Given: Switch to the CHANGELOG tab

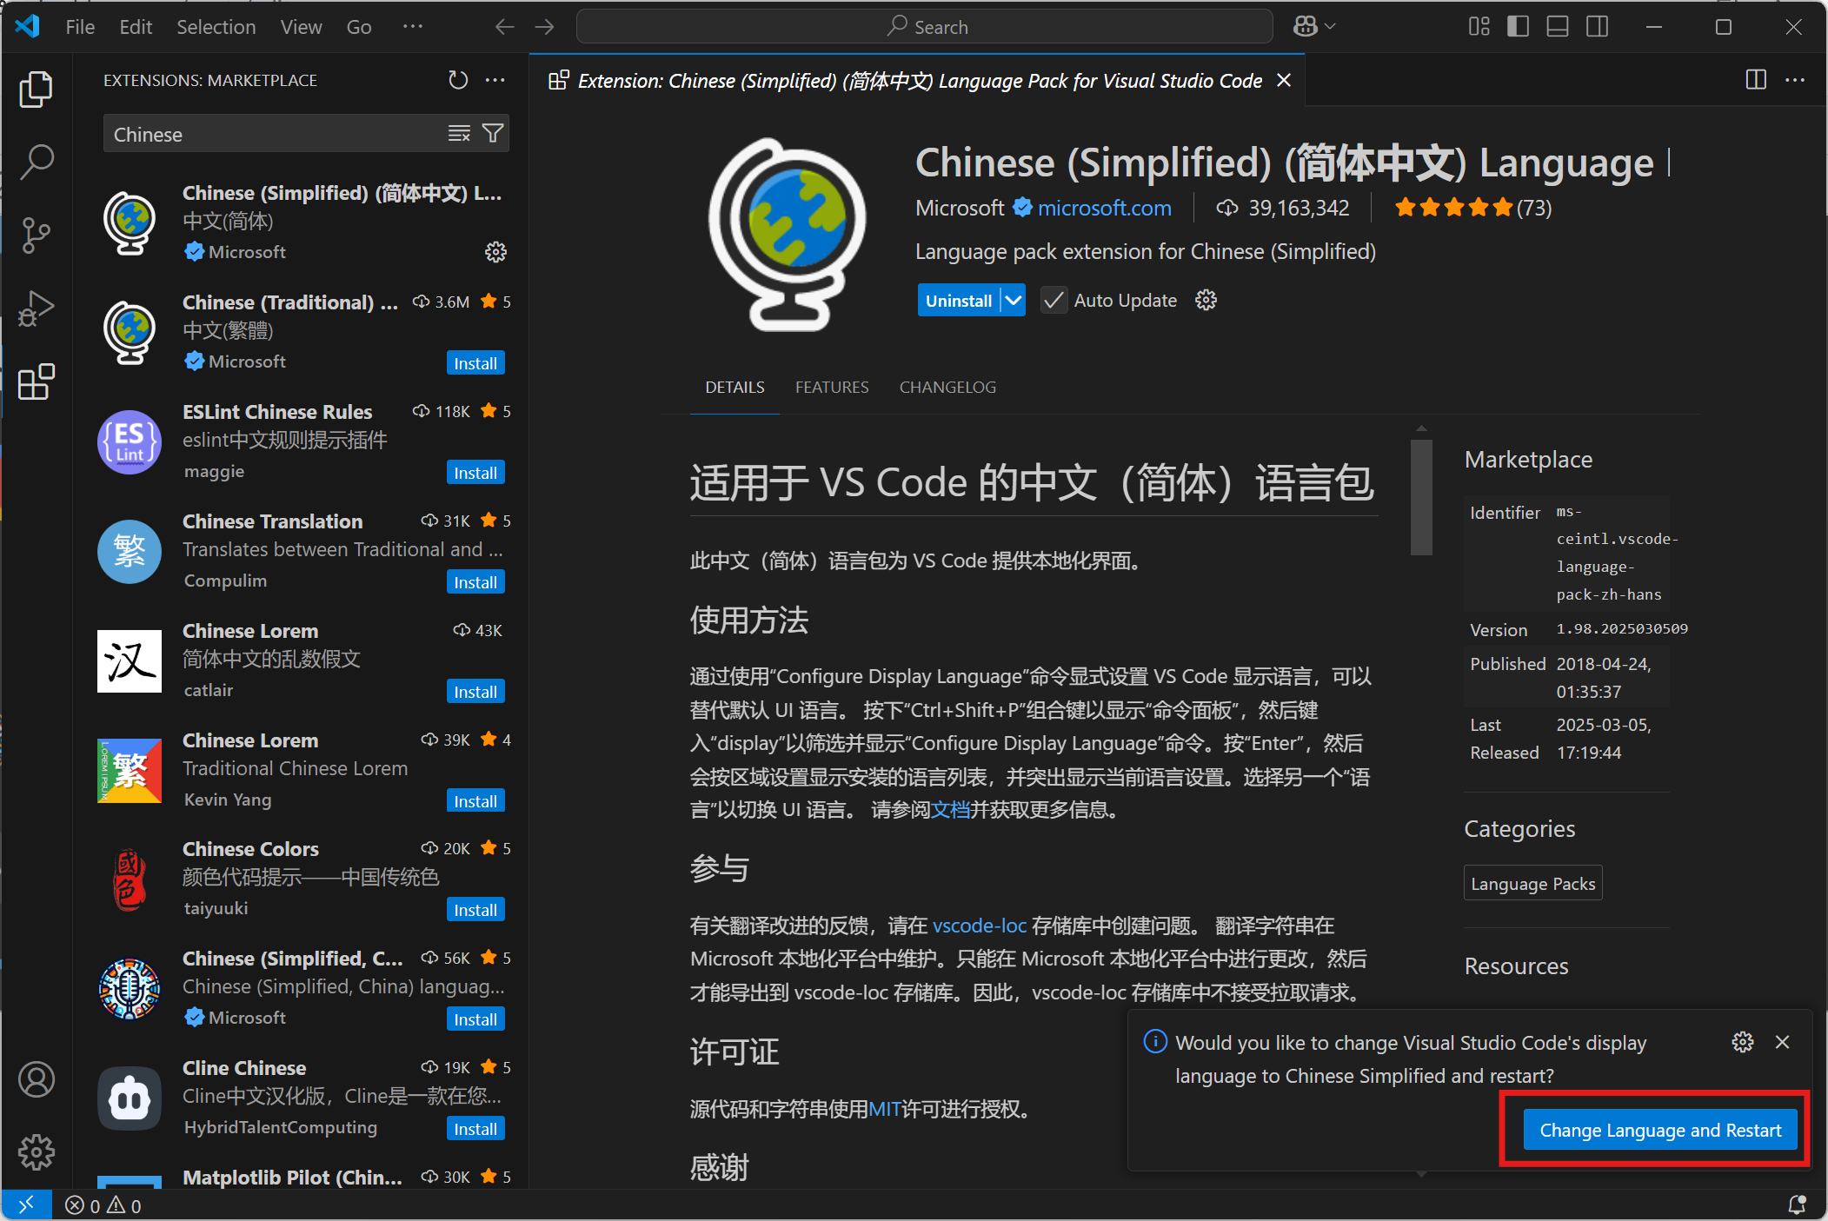Looking at the screenshot, I should click(947, 388).
